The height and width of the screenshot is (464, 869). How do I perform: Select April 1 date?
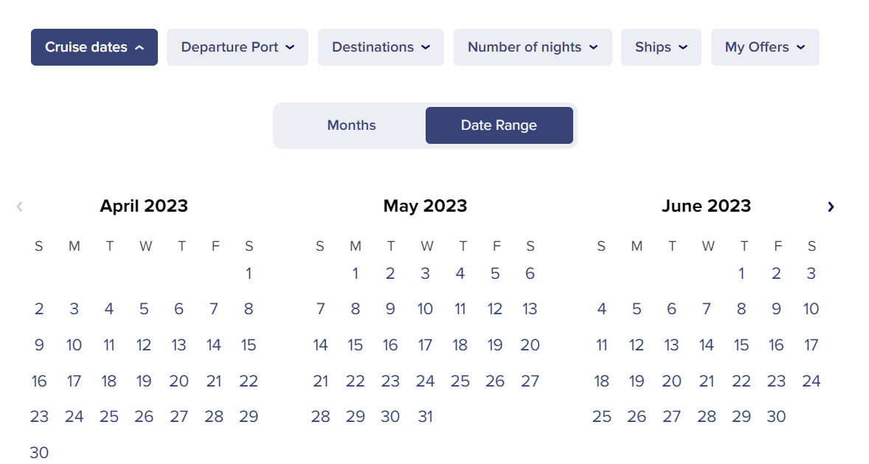coord(249,274)
